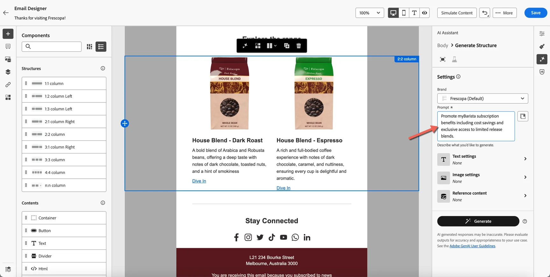550x277 pixels.
Task: Click the Body breadcrumb
Action: pos(442,45)
